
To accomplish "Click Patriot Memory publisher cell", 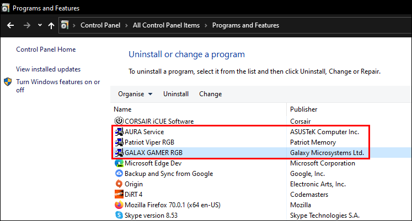I will pyautogui.click(x=313, y=142).
